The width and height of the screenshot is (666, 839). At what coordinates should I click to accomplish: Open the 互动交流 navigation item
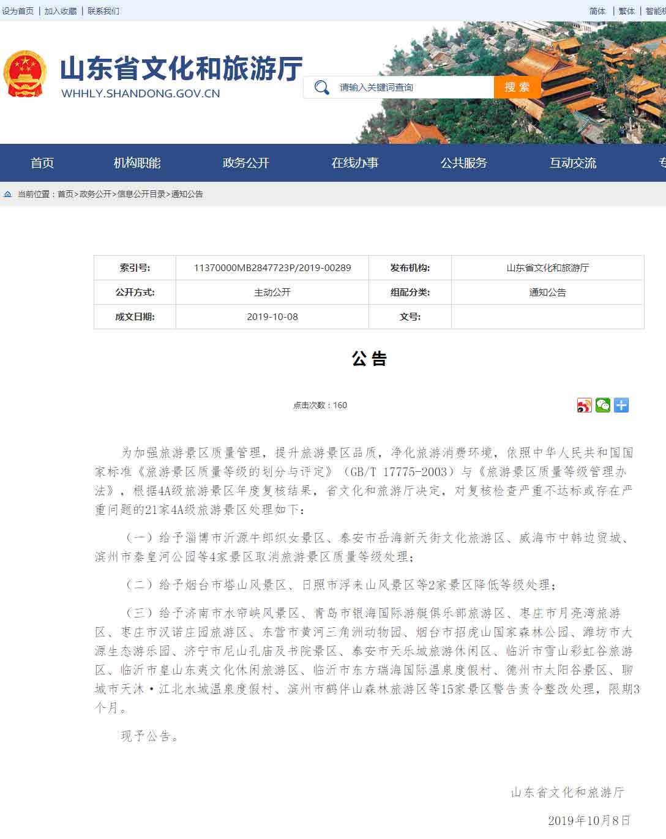coord(573,163)
